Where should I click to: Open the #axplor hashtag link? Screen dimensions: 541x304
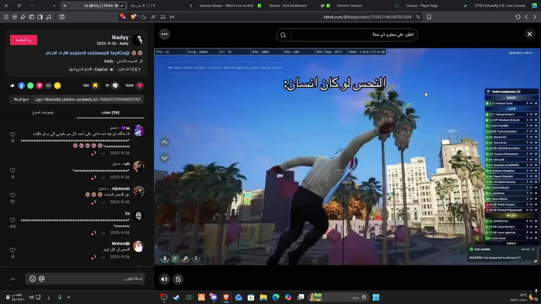[78, 53]
